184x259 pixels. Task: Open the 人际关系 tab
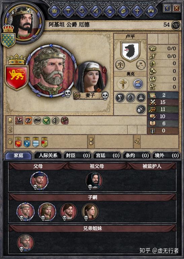48,156
